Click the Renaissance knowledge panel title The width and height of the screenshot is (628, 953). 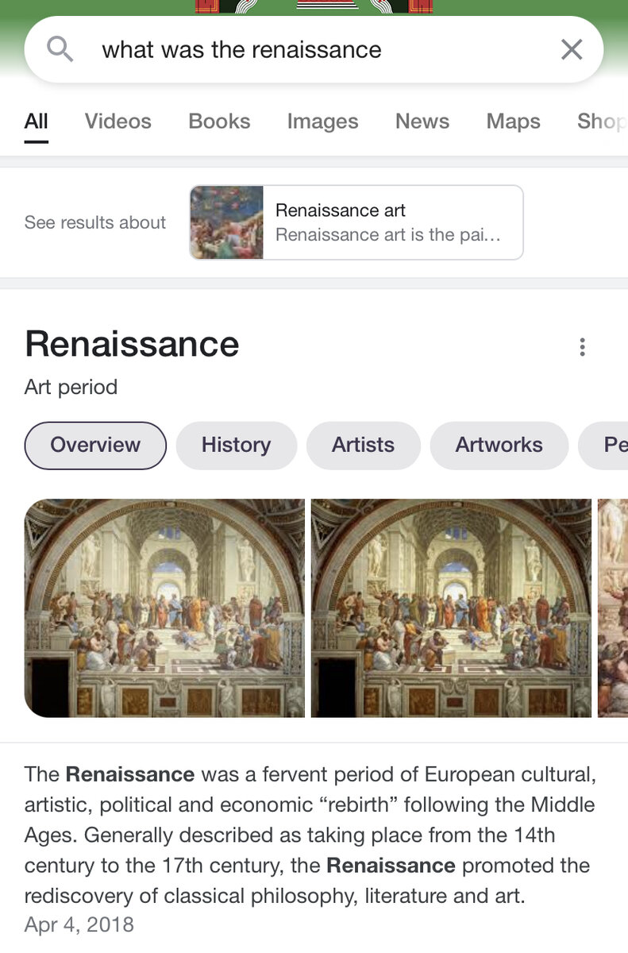(132, 345)
